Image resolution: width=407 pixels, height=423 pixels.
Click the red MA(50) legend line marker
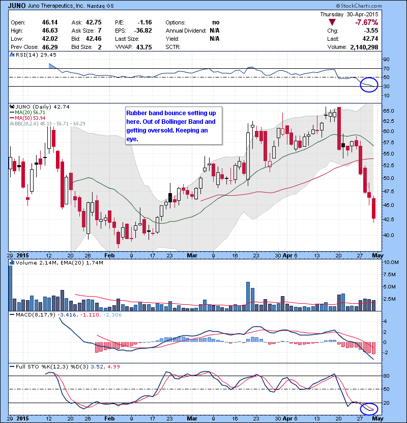tap(12, 118)
